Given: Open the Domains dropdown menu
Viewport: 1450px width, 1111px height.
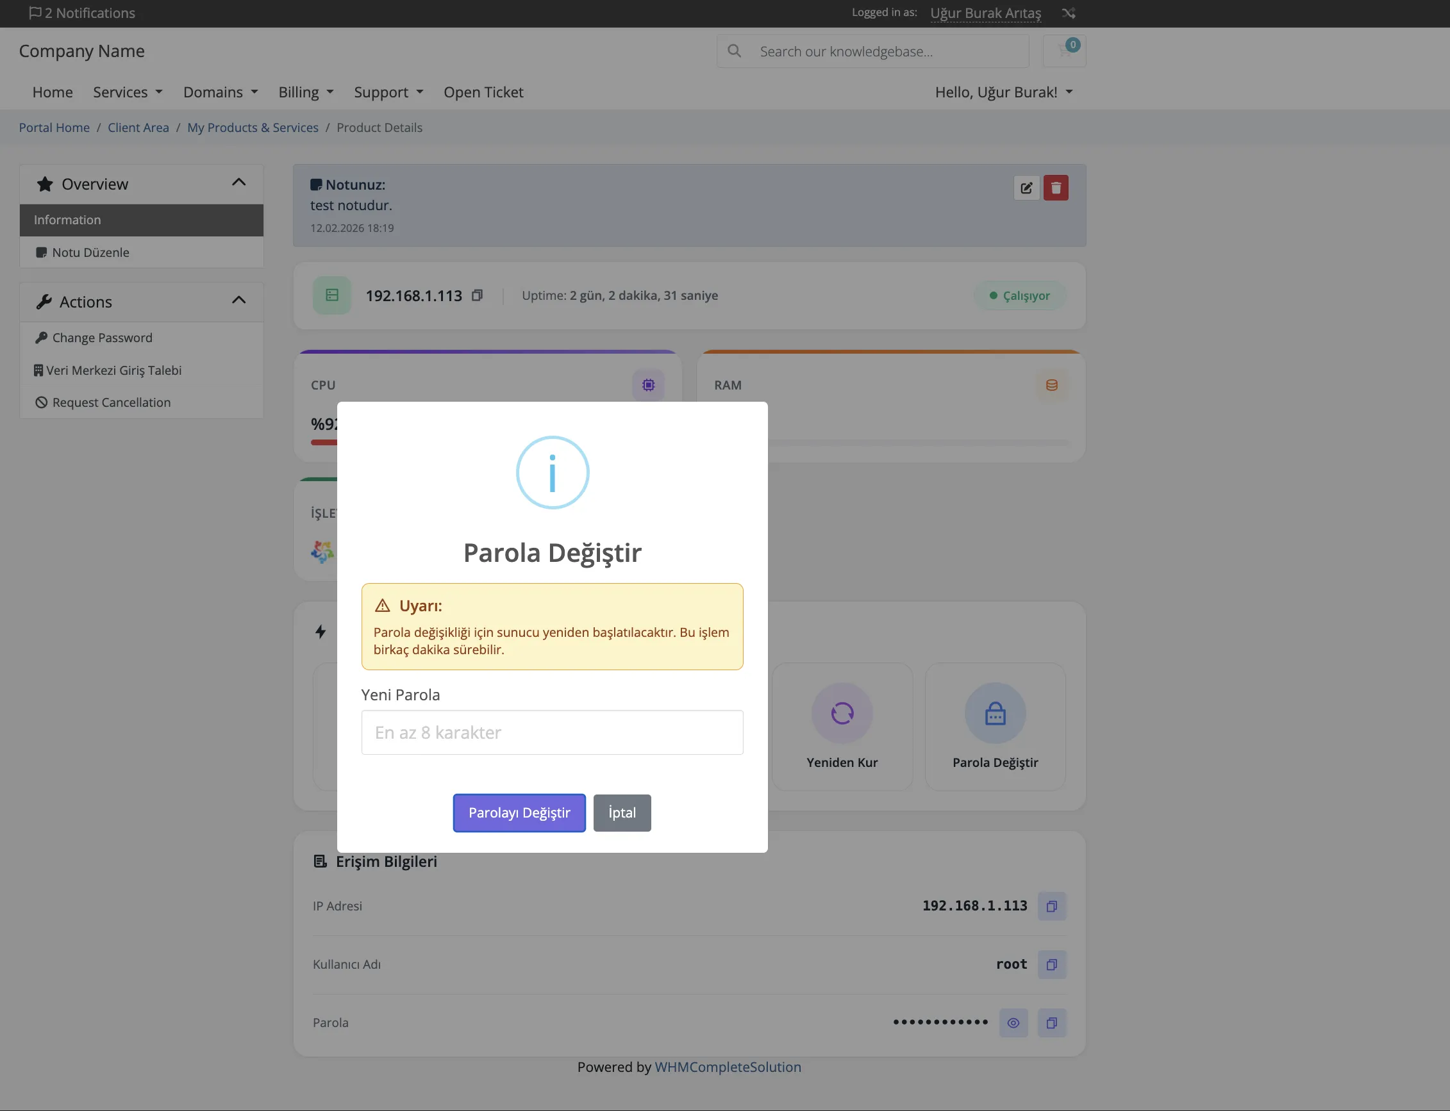Looking at the screenshot, I should pyautogui.click(x=221, y=92).
